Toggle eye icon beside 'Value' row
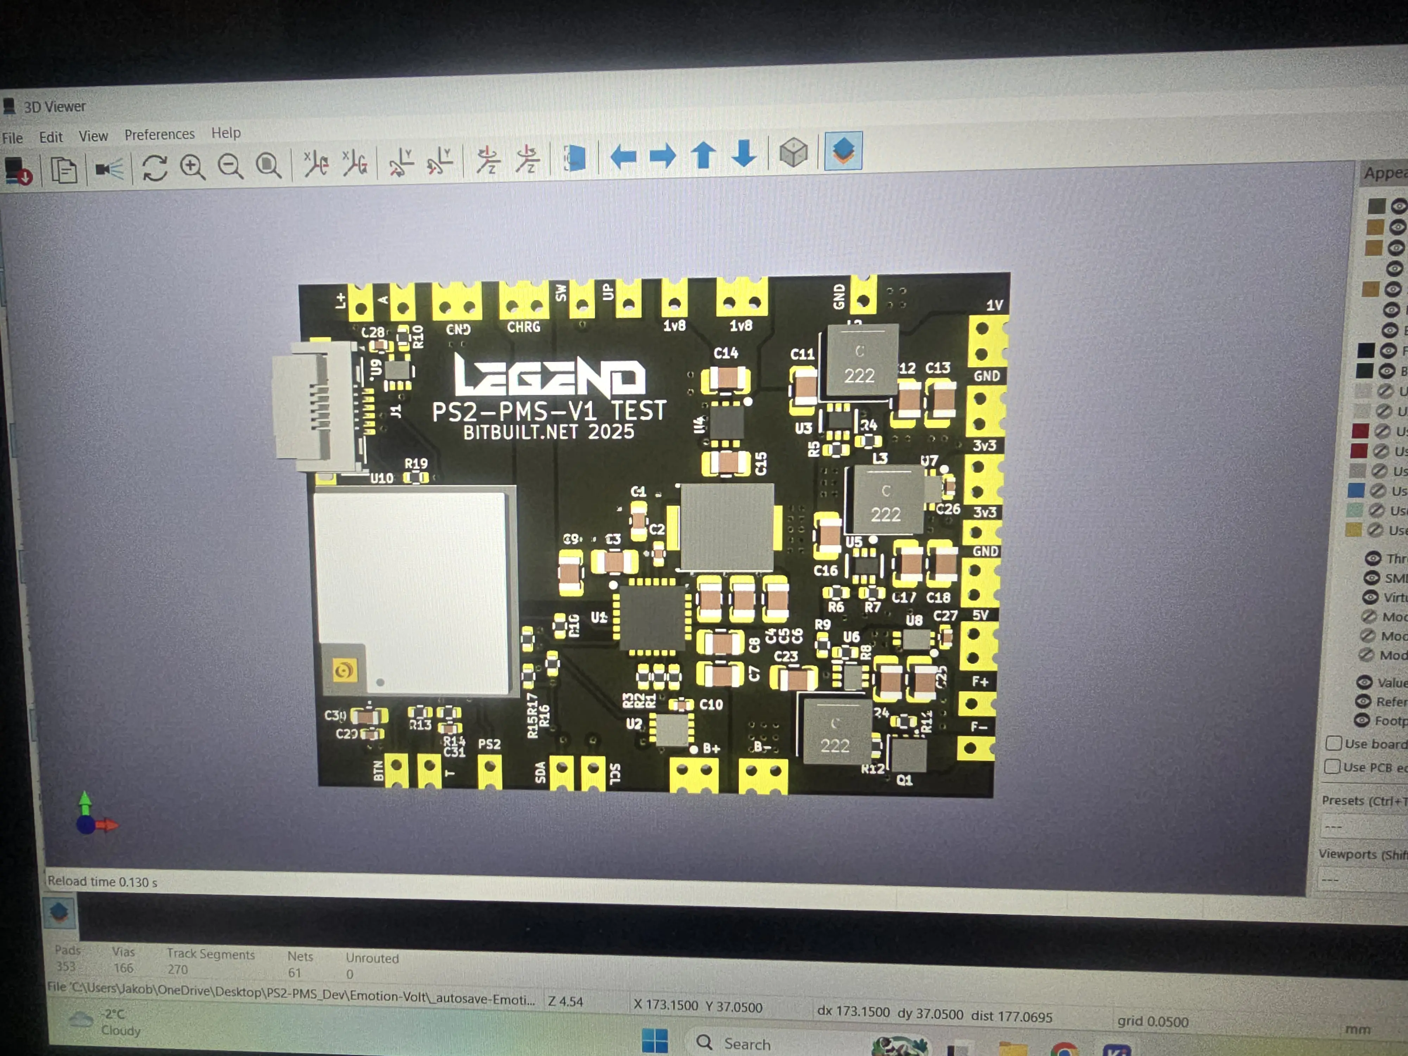The image size is (1408, 1056). point(1364,682)
